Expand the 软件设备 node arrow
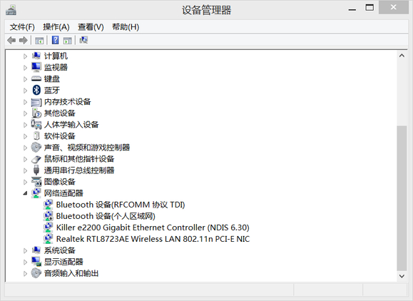The width and height of the screenshot is (413, 301). pyautogui.click(x=25, y=136)
